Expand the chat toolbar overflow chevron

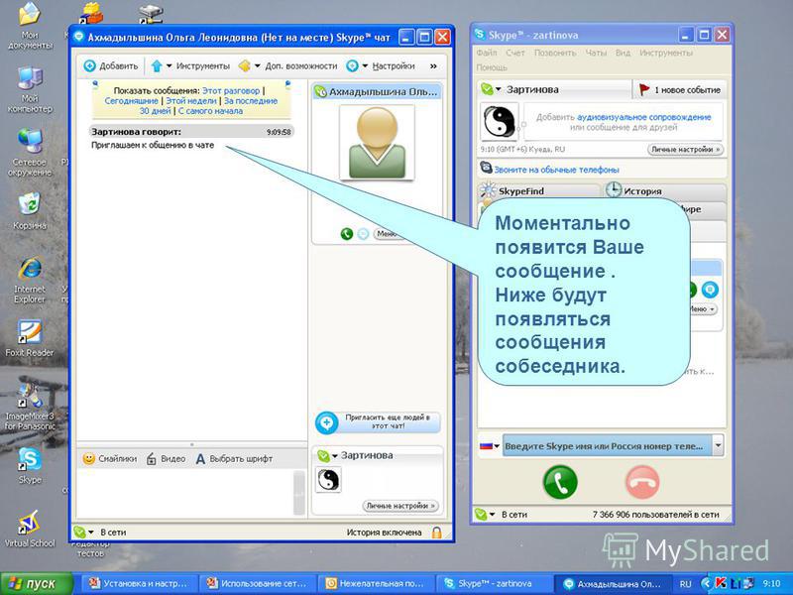433,65
